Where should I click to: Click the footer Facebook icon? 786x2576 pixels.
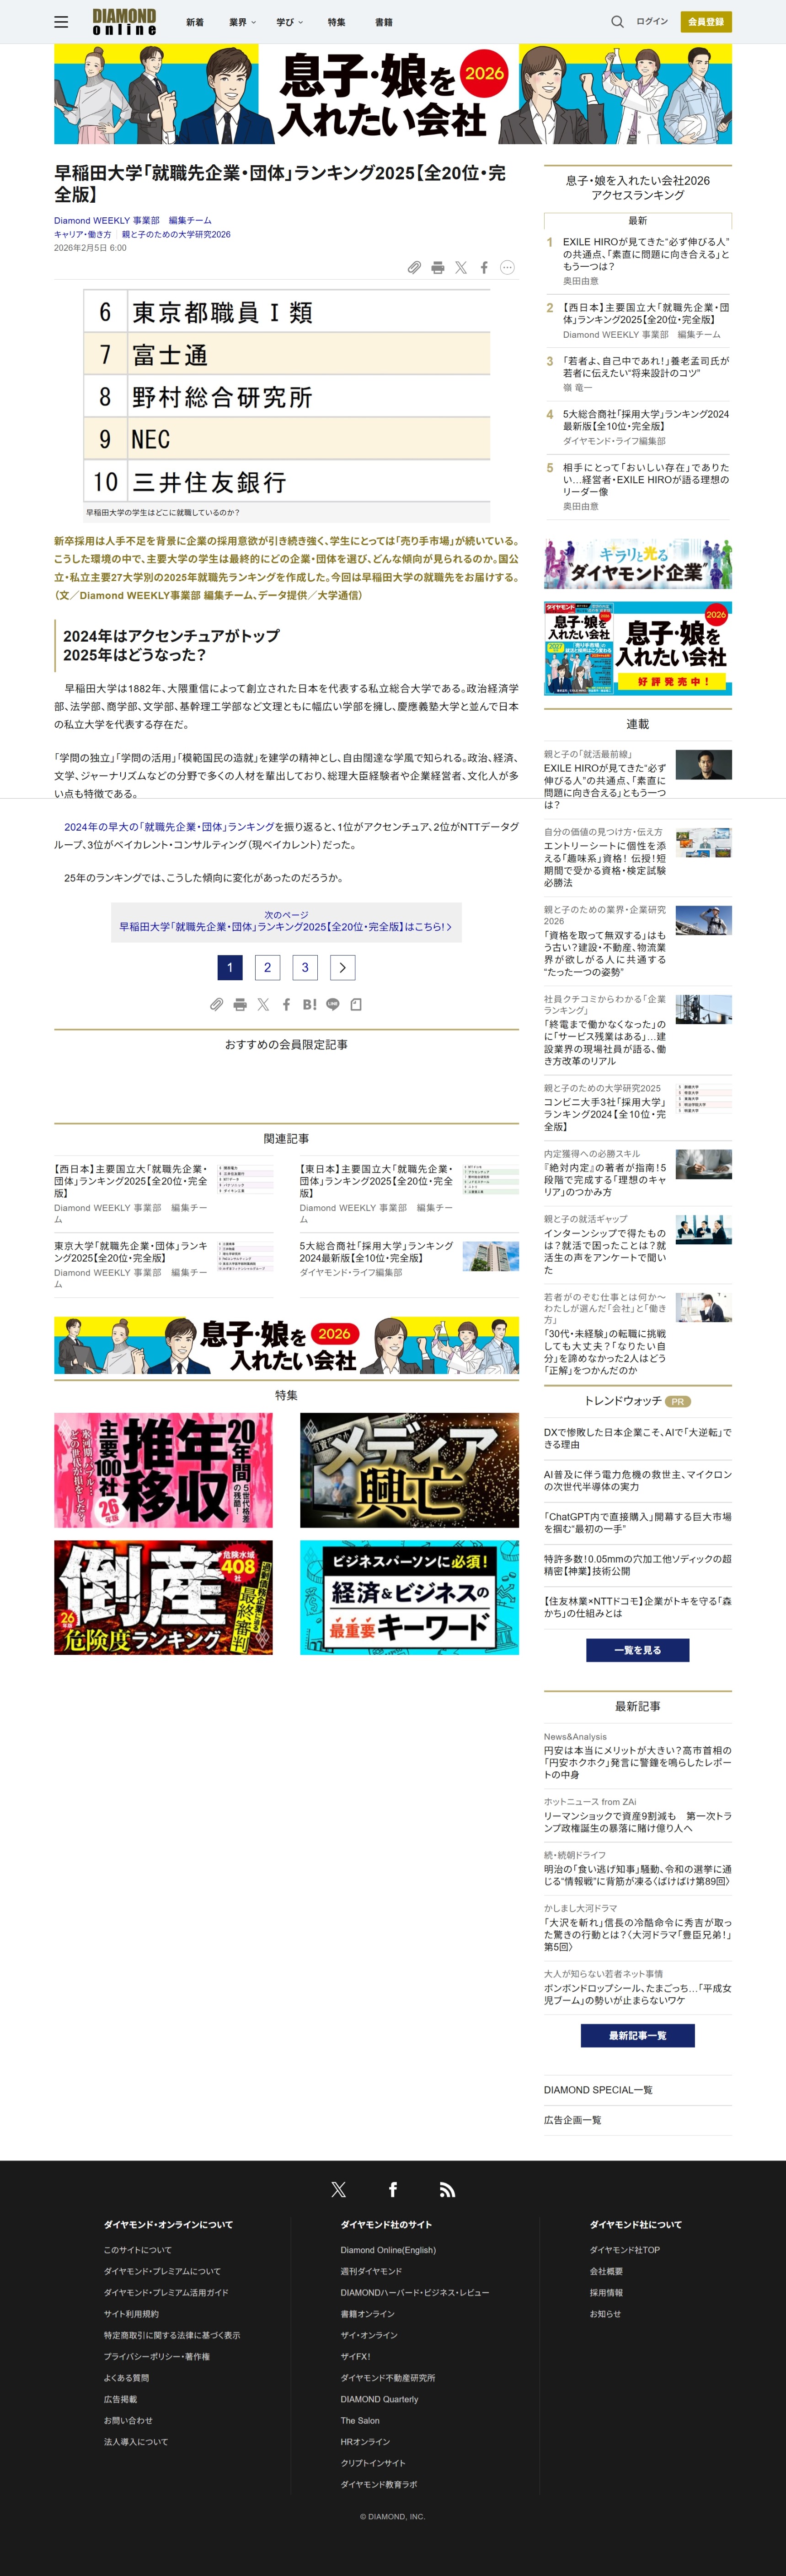pos(392,2190)
